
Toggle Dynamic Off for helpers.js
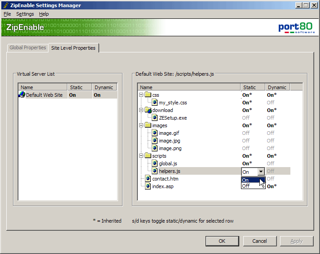click(271, 171)
